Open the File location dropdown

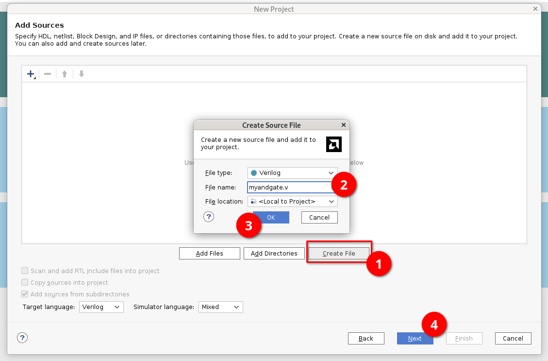pos(293,202)
